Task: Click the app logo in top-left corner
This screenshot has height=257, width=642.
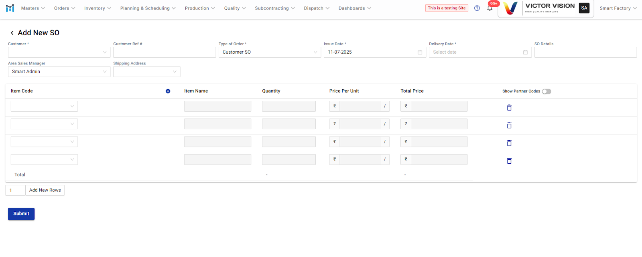Action: (10, 8)
